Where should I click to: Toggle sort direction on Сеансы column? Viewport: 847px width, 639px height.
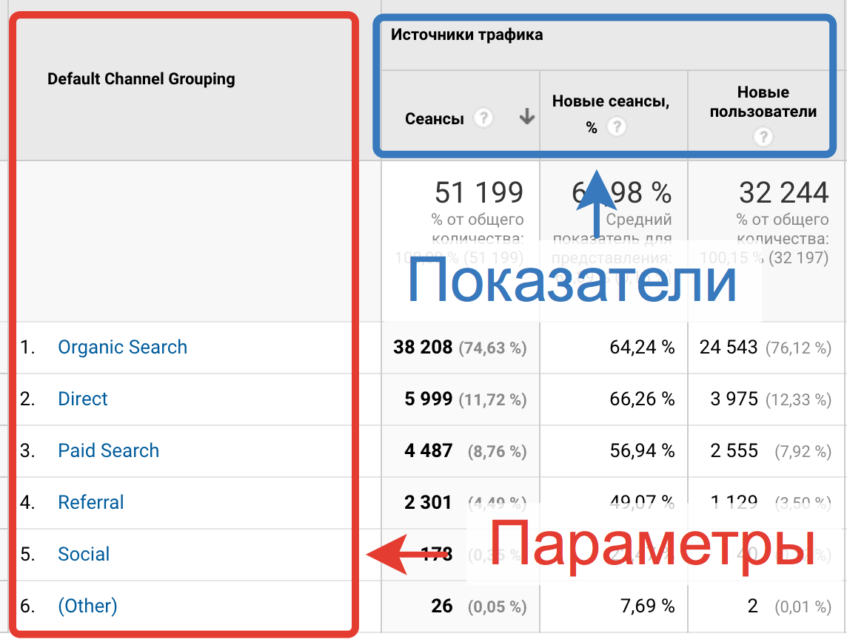pos(526,118)
